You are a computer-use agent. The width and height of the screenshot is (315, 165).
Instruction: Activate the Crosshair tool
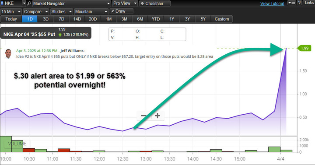click(x=155, y=4)
